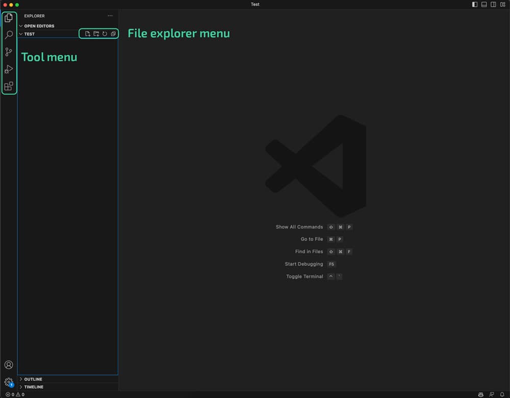Open Customize Layout icon
This screenshot has width=510, height=398.
[x=502, y=5]
